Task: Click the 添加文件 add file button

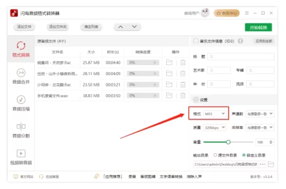Action: [24, 27]
